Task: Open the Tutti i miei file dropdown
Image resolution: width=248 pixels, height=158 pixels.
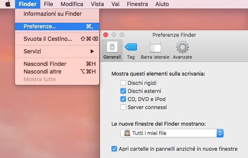Action: [x=172, y=133]
